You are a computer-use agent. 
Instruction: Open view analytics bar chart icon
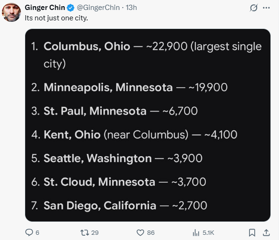[x=196, y=232]
